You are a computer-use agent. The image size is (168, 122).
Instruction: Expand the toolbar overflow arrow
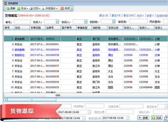pos(72,8)
